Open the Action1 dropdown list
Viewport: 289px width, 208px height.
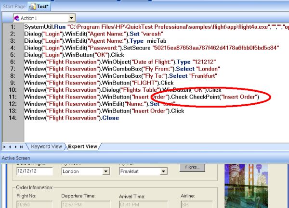71,18
